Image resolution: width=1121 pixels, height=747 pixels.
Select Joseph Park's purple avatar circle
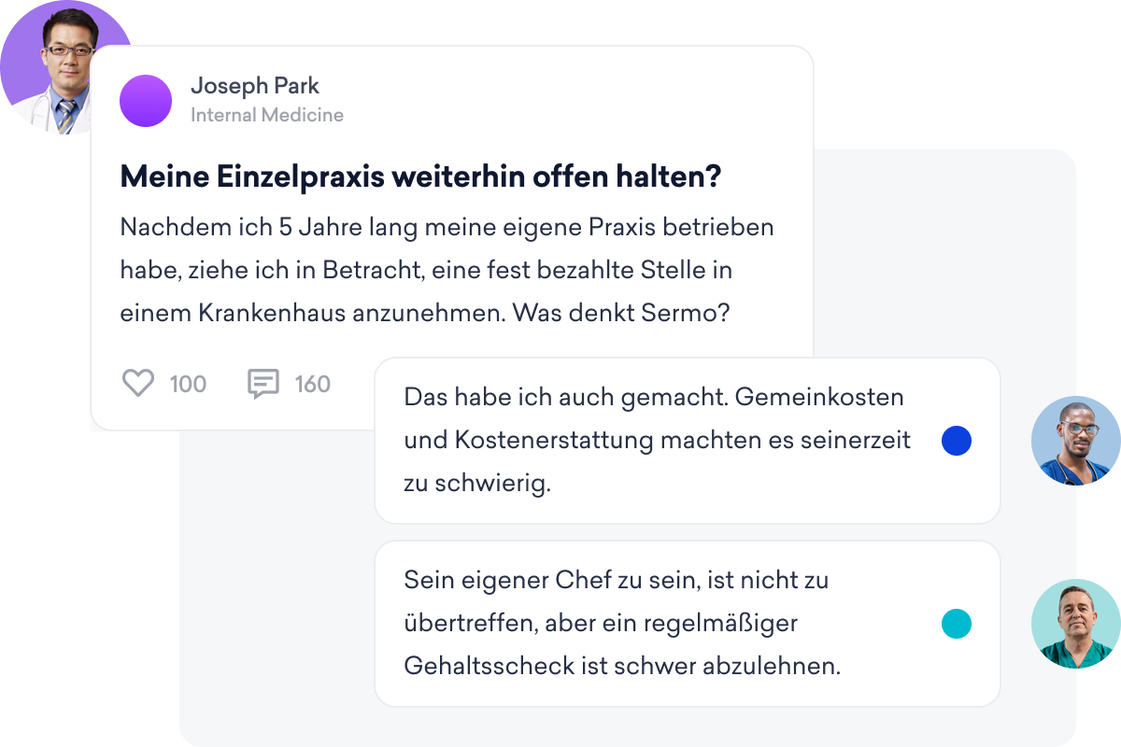145,100
